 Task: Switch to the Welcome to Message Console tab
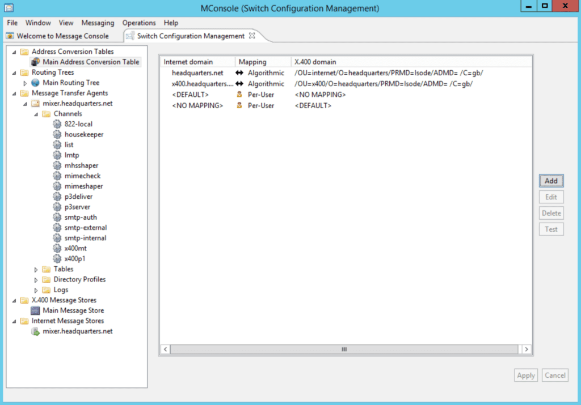click(58, 35)
